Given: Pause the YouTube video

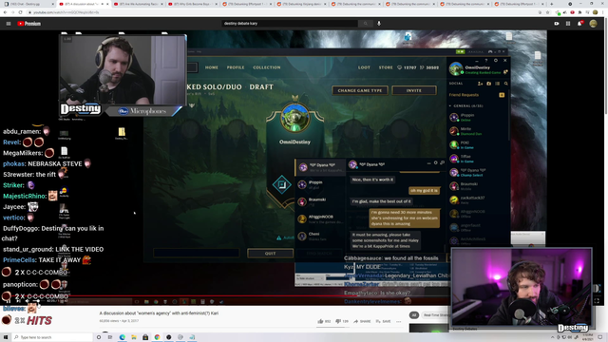Looking at the screenshot, I should pyautogui.click(x=8, y=301).
